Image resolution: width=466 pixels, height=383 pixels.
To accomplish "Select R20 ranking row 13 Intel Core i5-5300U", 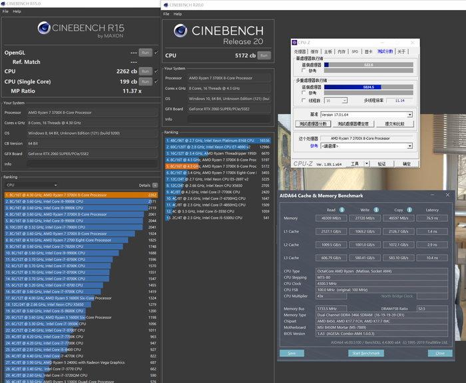I will click(x=218, y=218).
